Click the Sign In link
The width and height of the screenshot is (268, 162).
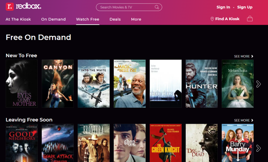coord(223,7)
